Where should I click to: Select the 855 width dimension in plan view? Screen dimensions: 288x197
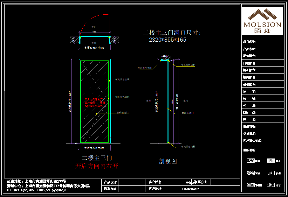click(94, 32)
